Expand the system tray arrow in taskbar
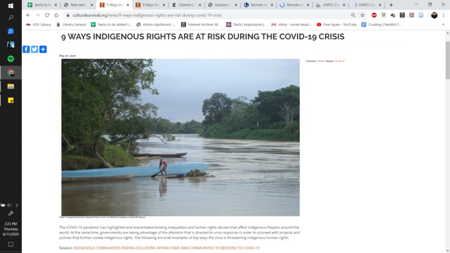450x253 pixels. pos(17,205)
